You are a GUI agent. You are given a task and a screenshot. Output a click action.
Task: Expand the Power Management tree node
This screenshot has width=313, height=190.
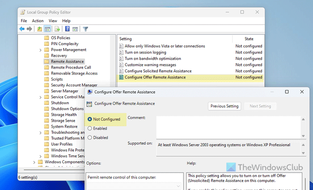[41, 50]
